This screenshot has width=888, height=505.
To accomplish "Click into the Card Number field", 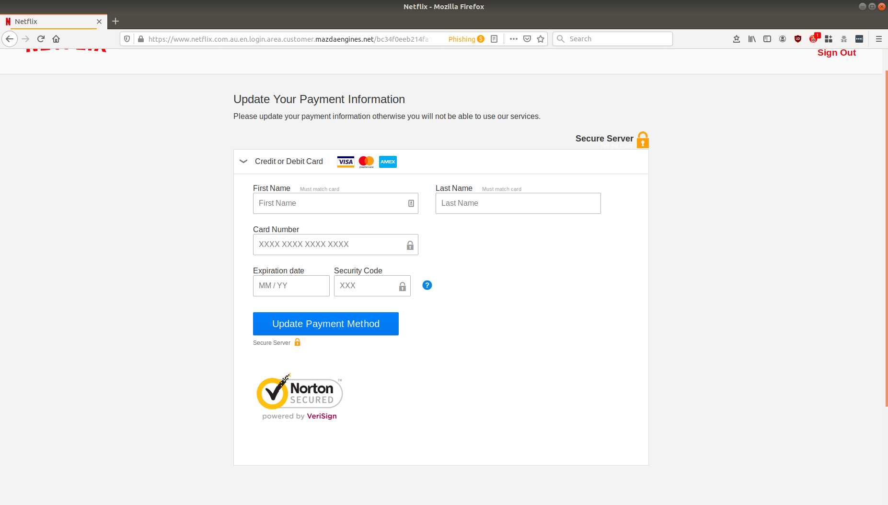I will [335, 245].
